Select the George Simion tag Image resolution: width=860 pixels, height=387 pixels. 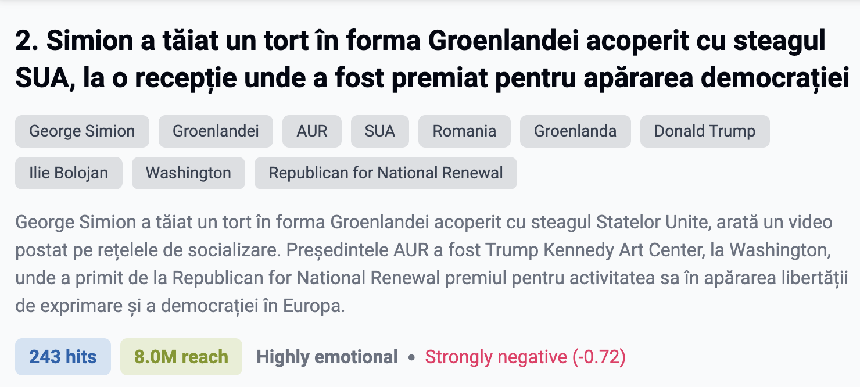click(x=82, y=131)
